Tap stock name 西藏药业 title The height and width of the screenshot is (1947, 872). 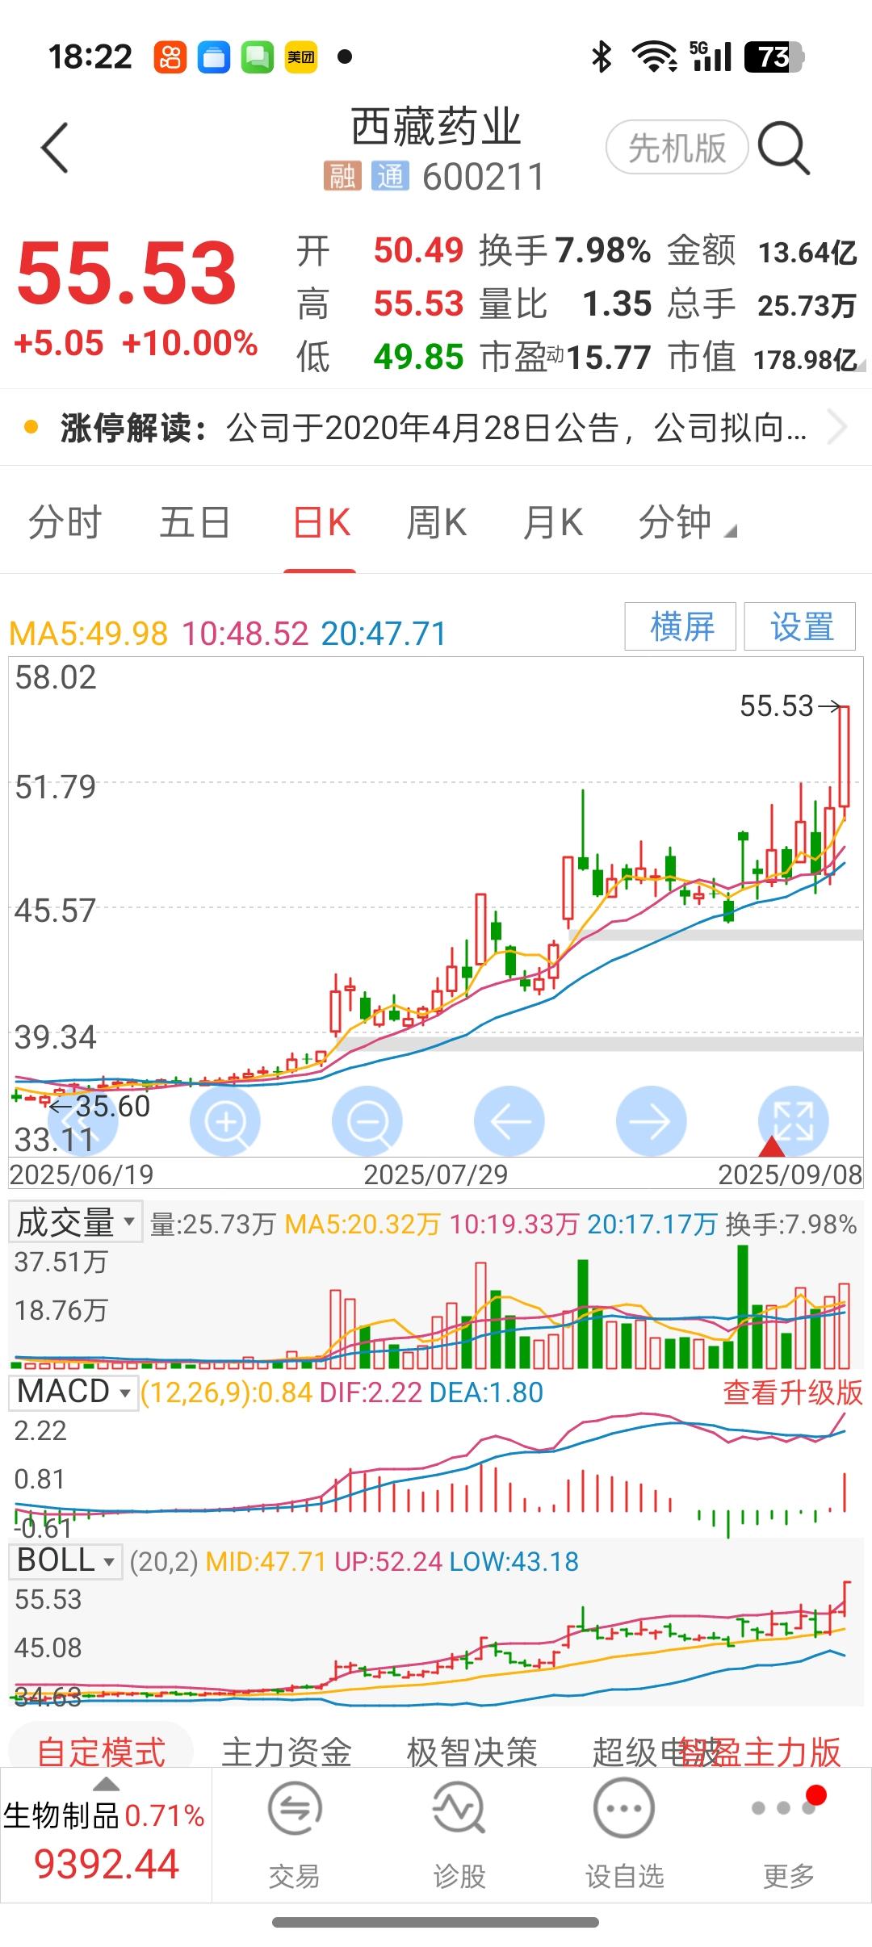tap(436, 128)
